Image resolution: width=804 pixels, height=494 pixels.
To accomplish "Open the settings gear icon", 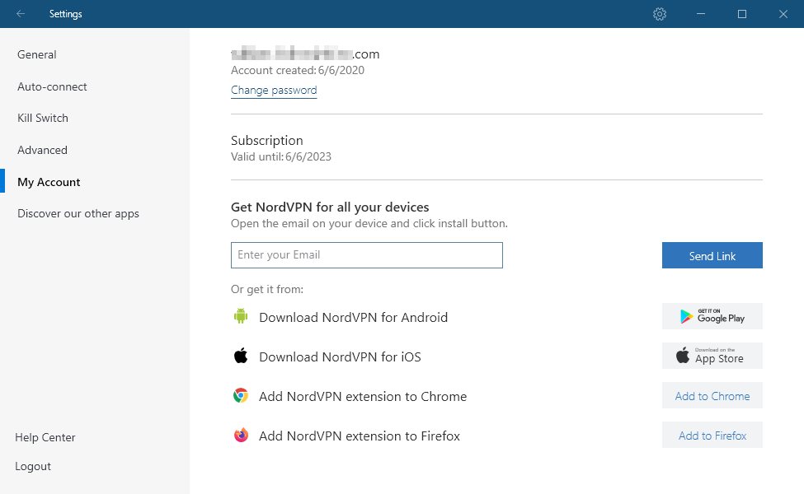I will [x=660, y=14].
